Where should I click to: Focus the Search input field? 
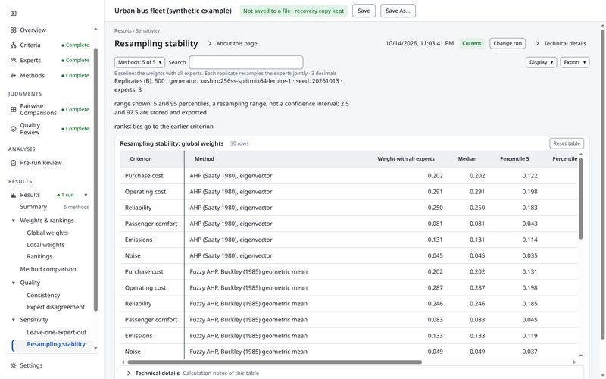pyautogui.click(x=246, y=62)
